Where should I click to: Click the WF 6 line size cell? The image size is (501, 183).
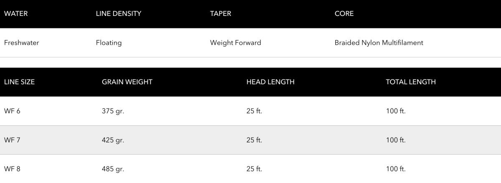tap(12, 111)
